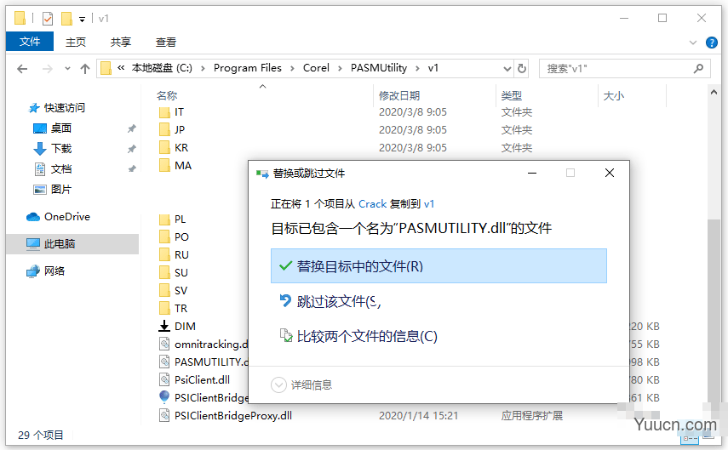Viewport: 728px width, 450px height.
Task: Select the DIM download-arrow file icon
Action: pyautogui.click(x=164, y=326)
